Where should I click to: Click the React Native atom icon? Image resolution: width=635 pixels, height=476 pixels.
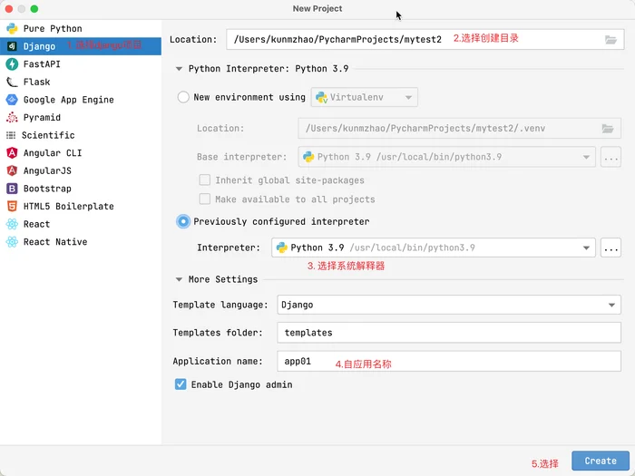pyautogui.click(x=12, y=242)
